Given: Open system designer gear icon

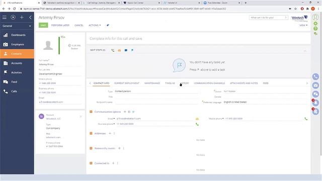Looking at the screenshot, I should tap(315, 24).
